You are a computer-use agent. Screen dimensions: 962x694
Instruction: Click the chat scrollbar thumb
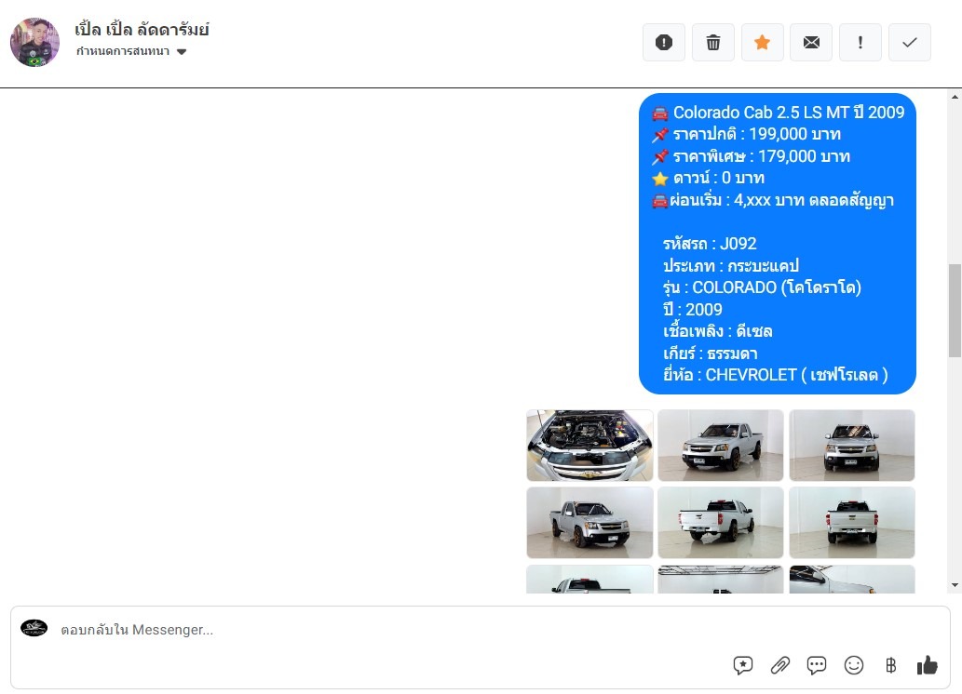[x=955, y=310]
